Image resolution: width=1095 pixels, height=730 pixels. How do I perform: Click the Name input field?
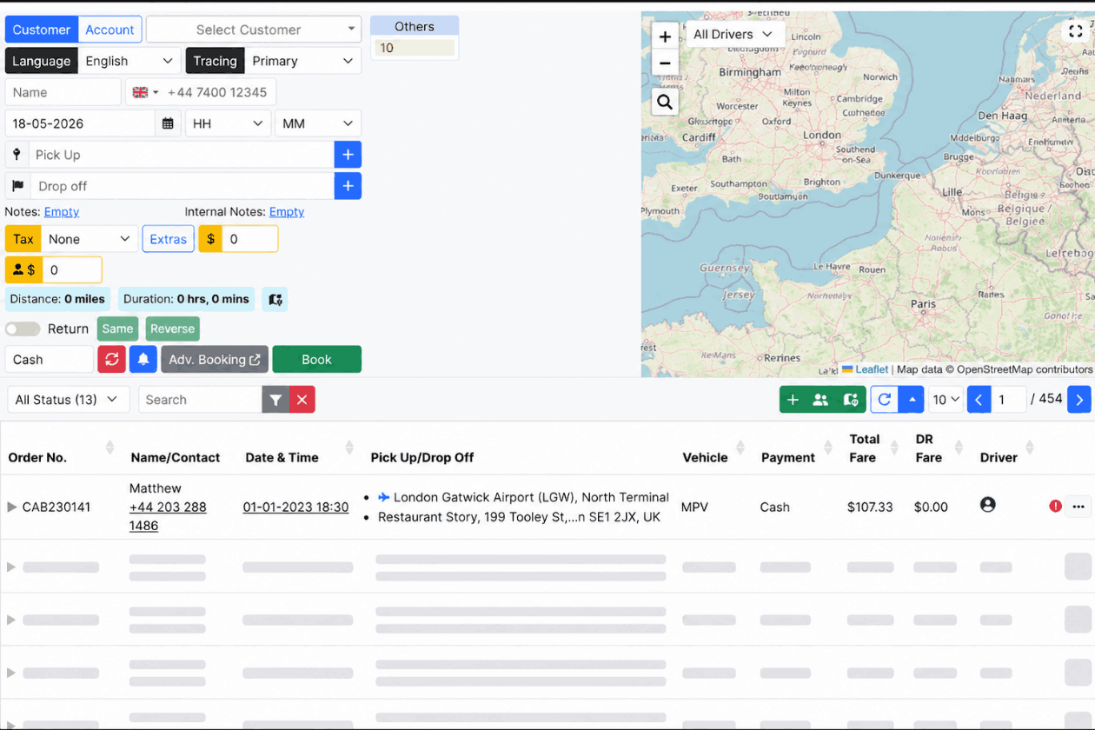63,92
